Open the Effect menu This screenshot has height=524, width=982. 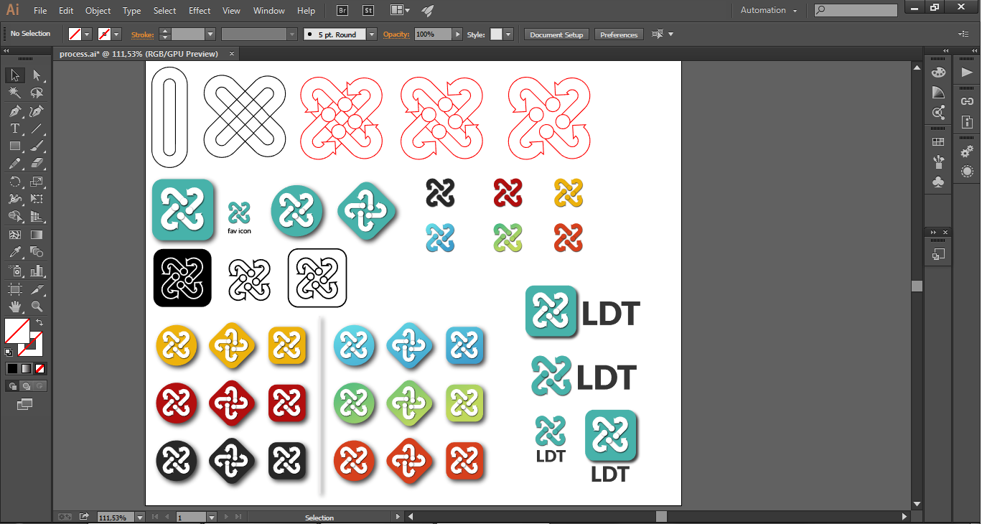click(200, 11)
